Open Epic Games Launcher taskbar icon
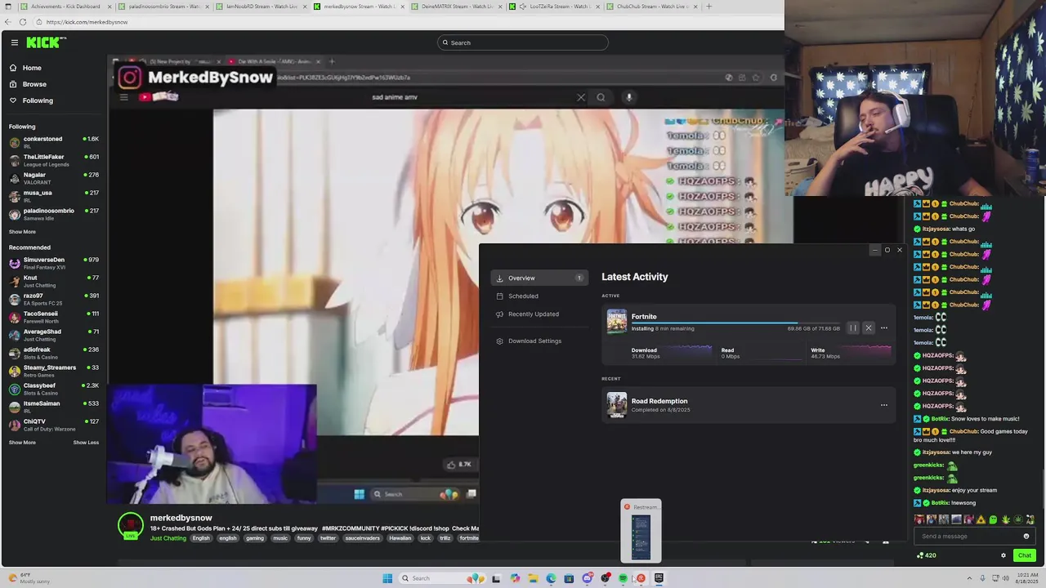This screenshot has height=588, width=1046. point(659,578)
